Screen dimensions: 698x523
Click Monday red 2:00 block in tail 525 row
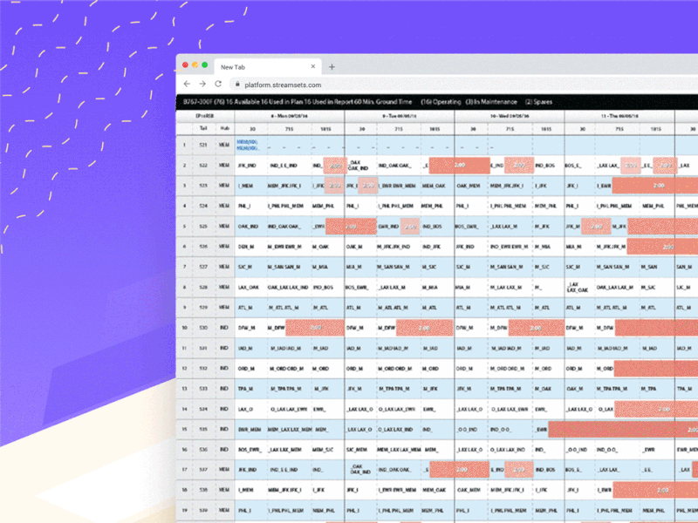[351, 227]
